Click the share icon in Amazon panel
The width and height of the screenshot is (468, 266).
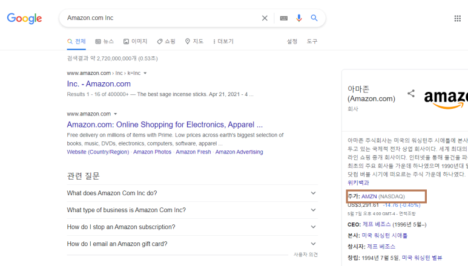click(411, 93)
